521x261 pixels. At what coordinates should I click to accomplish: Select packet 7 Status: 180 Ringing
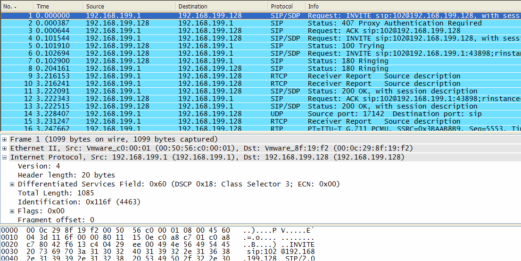pyautogui.click(x=260, y=61)
